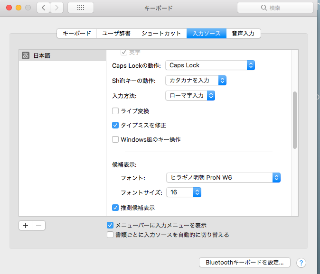Click the forward navigation arrow
Image resolution: width=320 pixels, height=274 pixels.
point(56,8)
